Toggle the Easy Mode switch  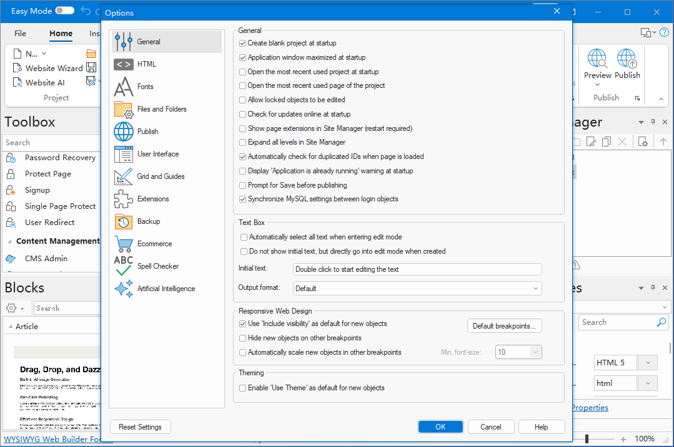(64, 11)
